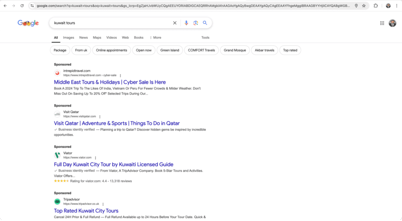Screen dimensions: 402x221
Task: Open the browser extensions puzzle icon
Action: point(376,6)
